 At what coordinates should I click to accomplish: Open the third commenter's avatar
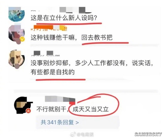tap(17, 59)
